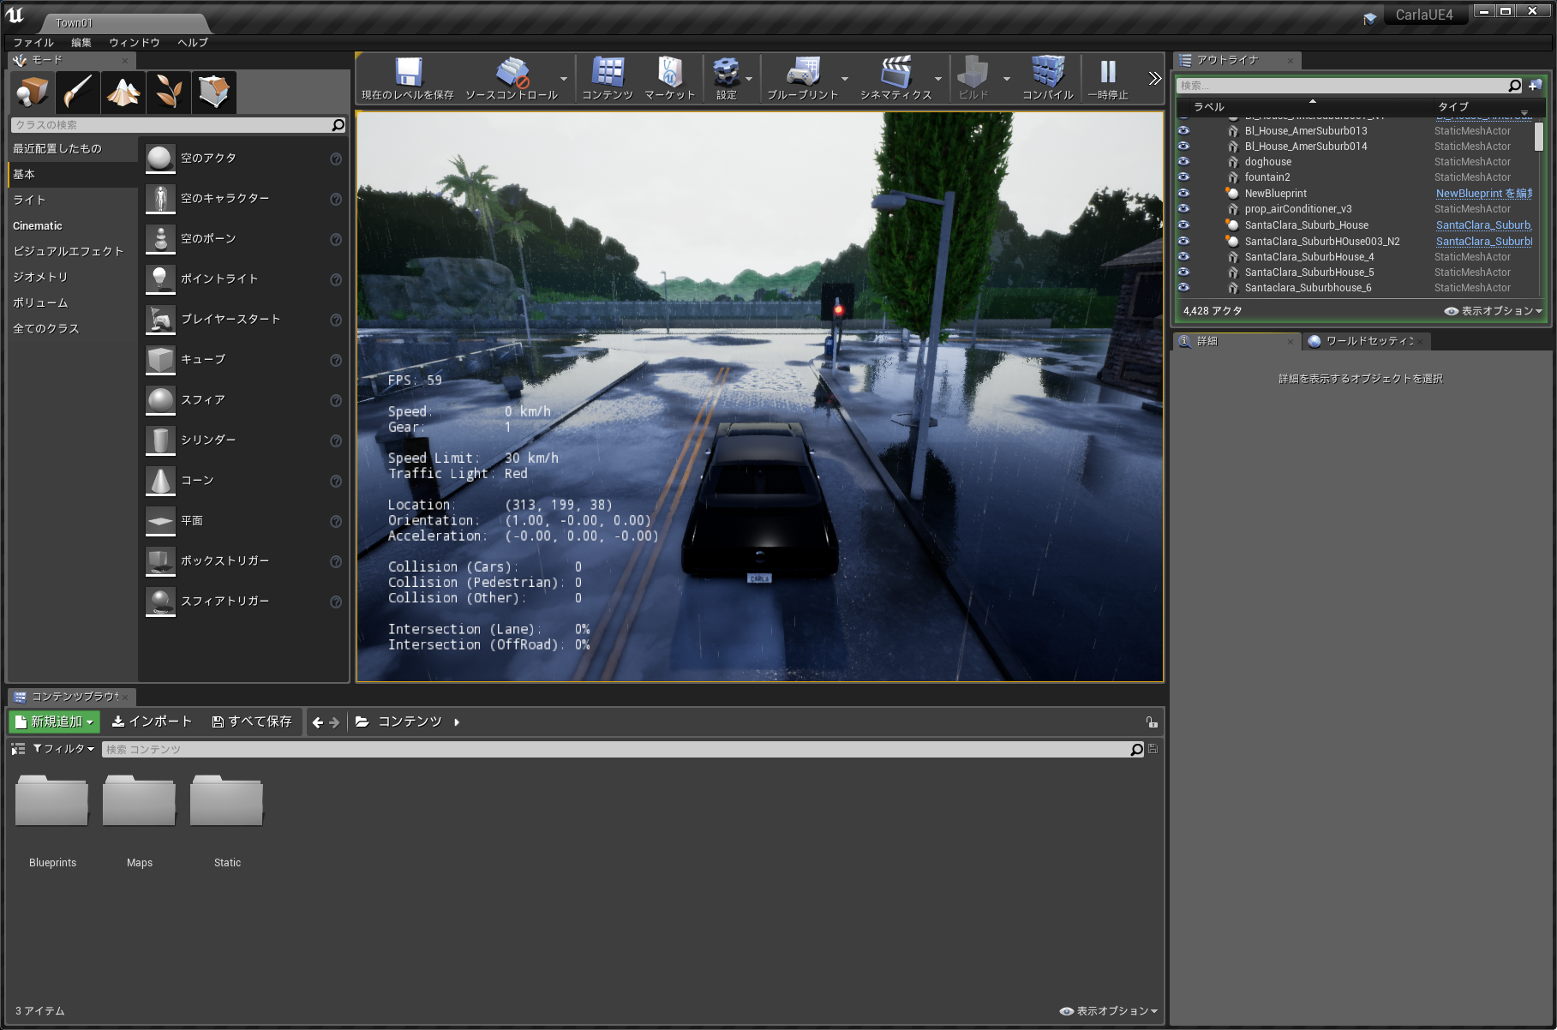Open the Filters dropdown in Content Browser
Screen dimensions: 1557x1030
click(64, 749)
